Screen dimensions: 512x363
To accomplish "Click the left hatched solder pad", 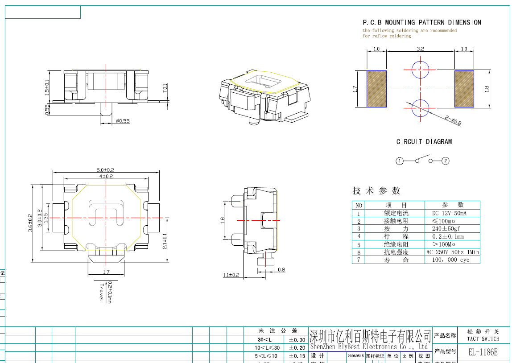I will [x=376, y=89].
